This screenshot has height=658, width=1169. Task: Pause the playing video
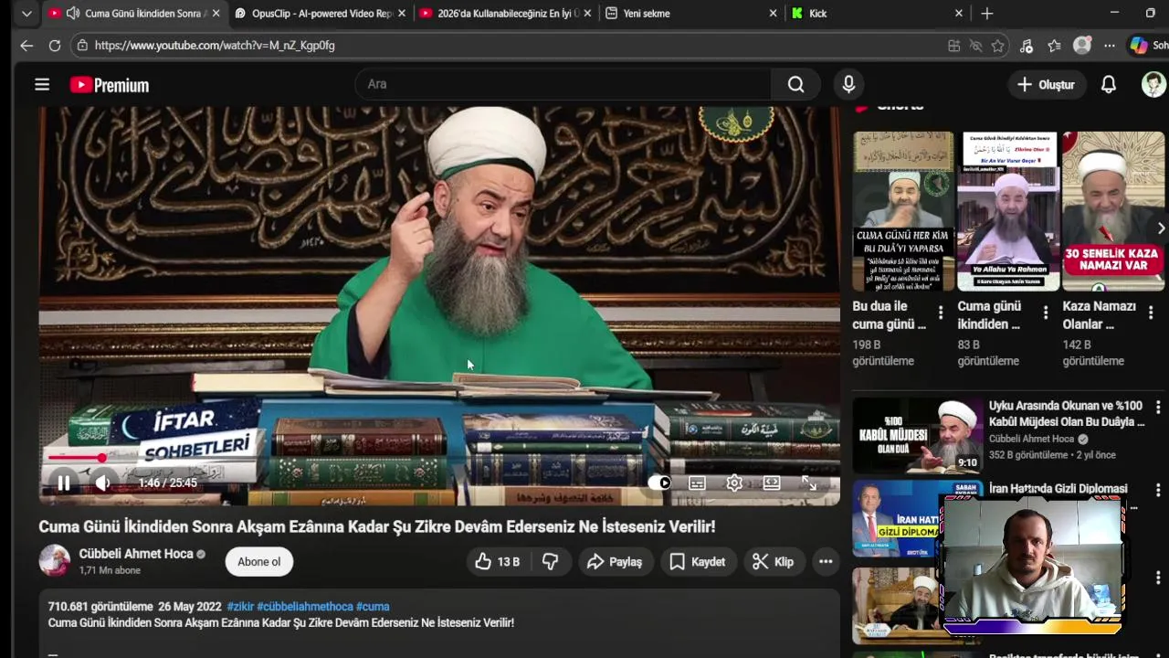pos(64,483)
